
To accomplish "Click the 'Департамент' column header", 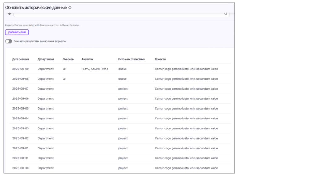I will tap(46, 59).
